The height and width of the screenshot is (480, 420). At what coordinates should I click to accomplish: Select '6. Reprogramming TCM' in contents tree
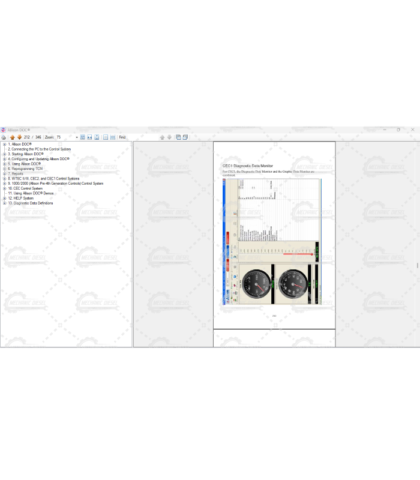point(26,169)
